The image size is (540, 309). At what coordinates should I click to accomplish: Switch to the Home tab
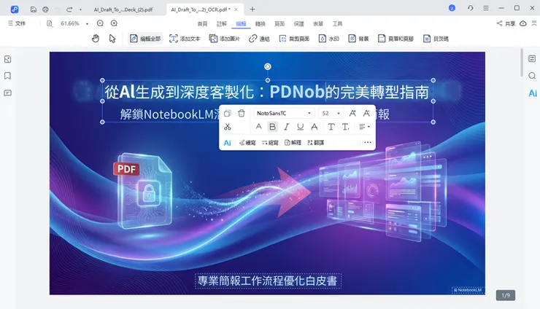pyautogui.click(x=203, y=24)
